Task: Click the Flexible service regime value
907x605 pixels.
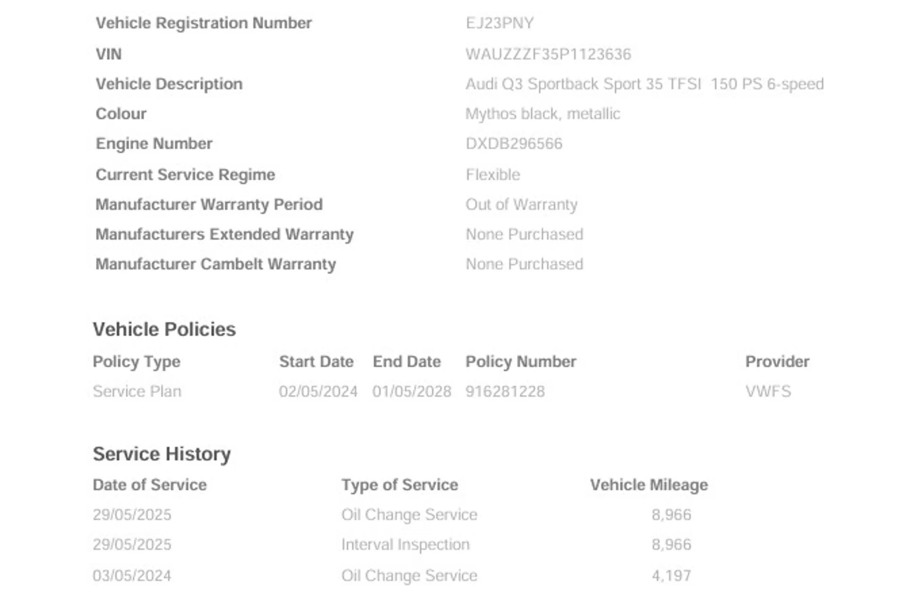Action: [x=493, y=175]
